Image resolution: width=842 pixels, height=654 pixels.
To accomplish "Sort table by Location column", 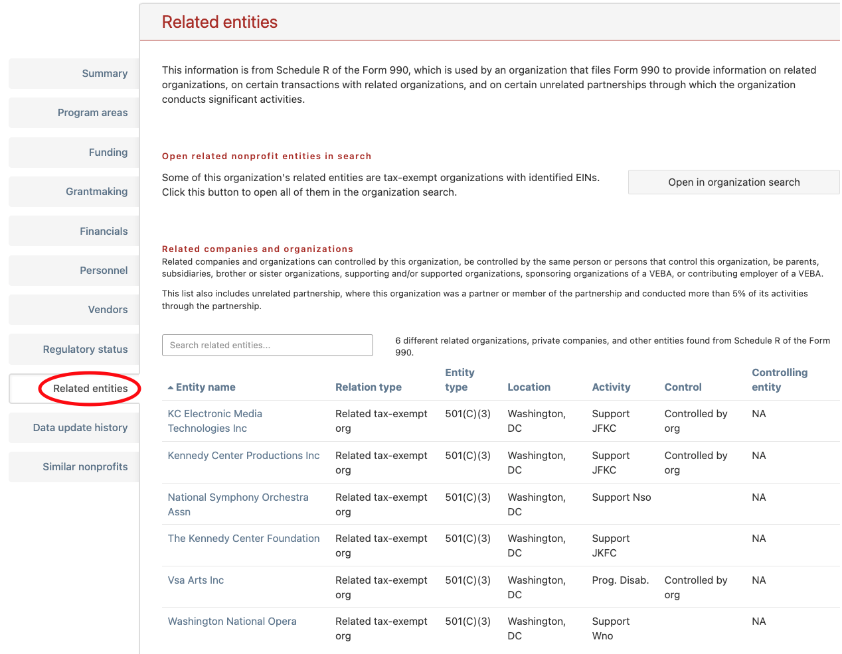I will point(529,387).
